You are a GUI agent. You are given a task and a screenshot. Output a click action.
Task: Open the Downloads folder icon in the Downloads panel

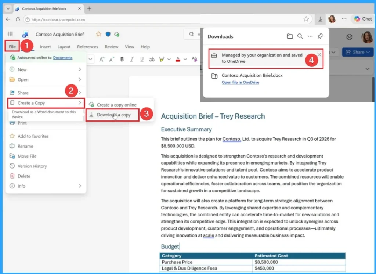click(x=290, y=36)
